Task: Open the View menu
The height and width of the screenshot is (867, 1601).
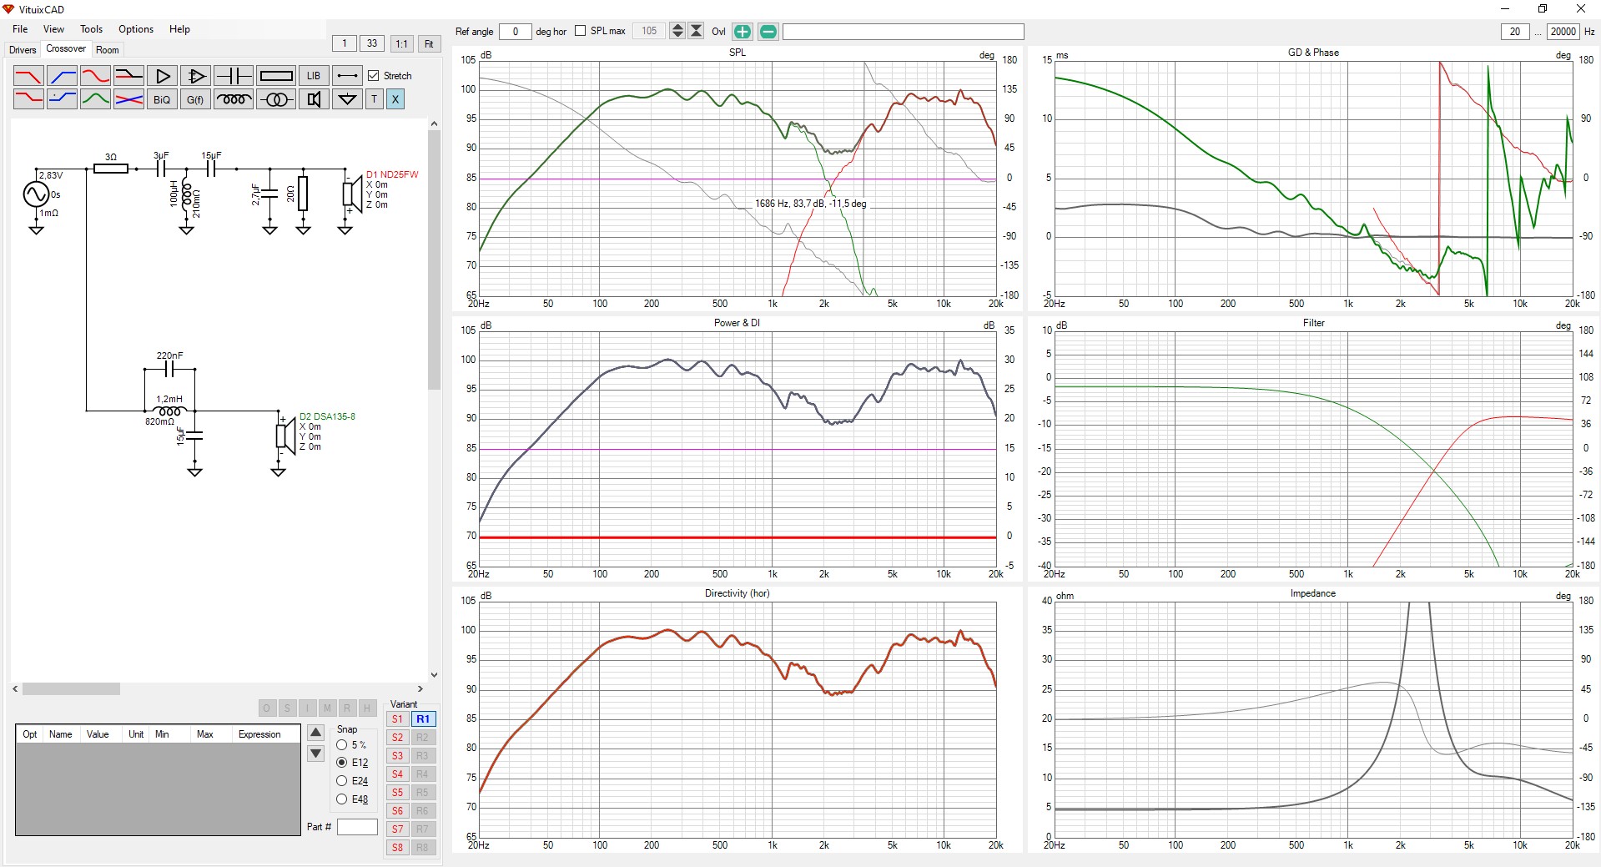Action: [x=53, y=29]
